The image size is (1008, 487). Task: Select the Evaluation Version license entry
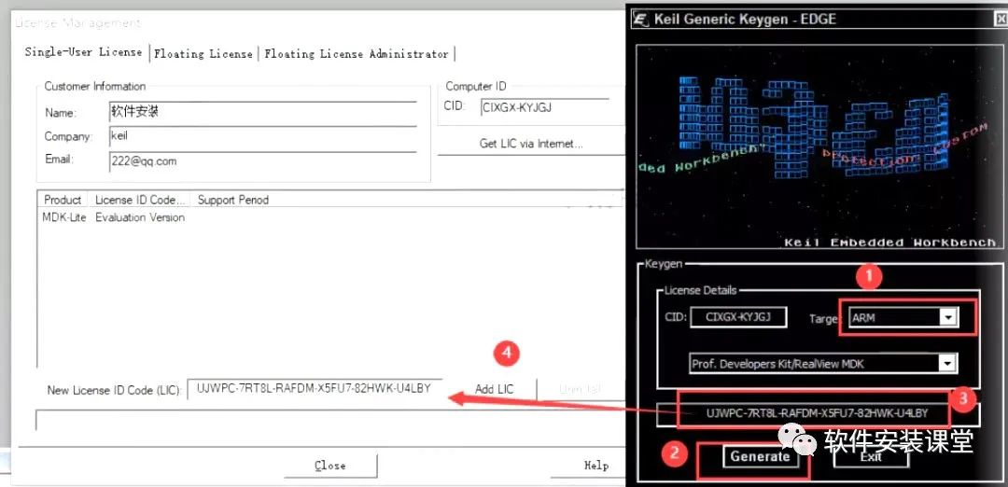(140, 217)
